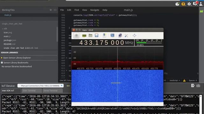Click Gqrx frequency display 433.175 000 MHz
204x114 pixels.
pyautogui.click(x=106, y=43)
